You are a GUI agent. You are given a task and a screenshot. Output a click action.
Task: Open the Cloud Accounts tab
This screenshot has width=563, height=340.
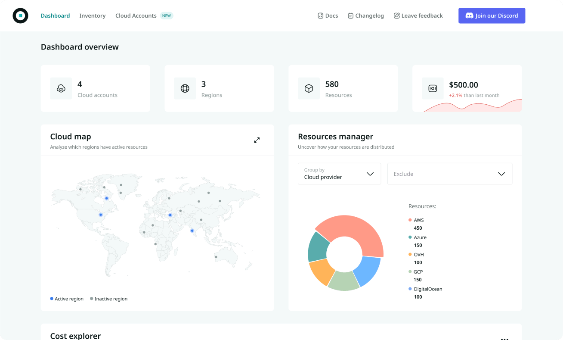pyautogui.click(x=136, y=16)
